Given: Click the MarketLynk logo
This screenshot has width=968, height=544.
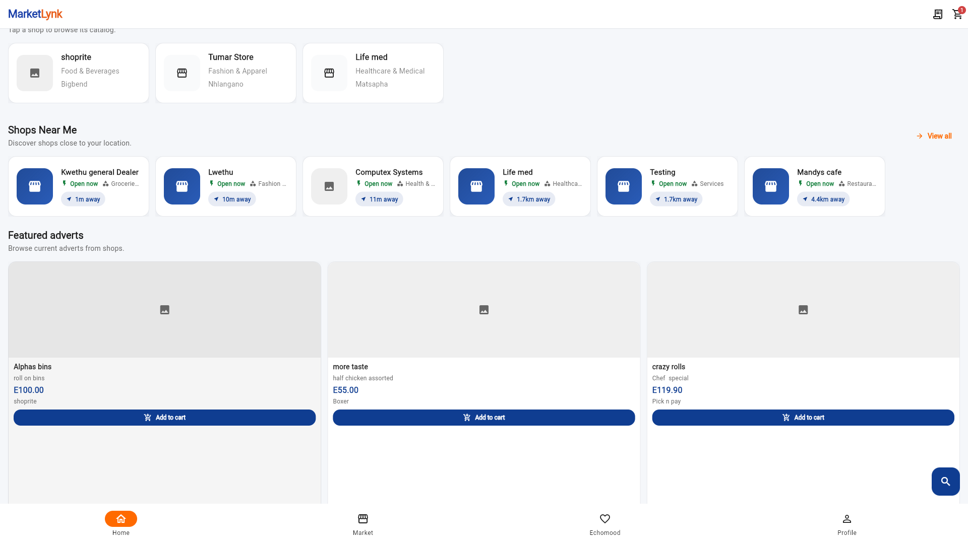Looking at the screenshot, I should click(x=35, y=14).
